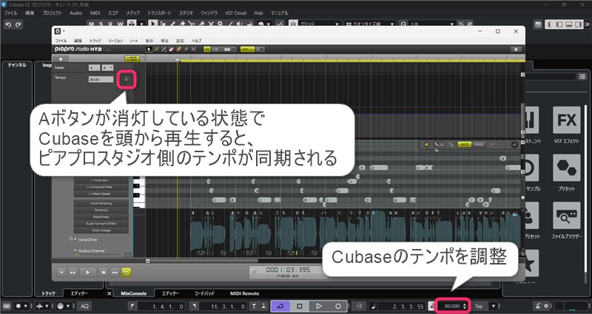Toggle Cubase solo S button in toolbar
Image resolution: width=592 pixels, height=314 pixels.
point(101,24)
